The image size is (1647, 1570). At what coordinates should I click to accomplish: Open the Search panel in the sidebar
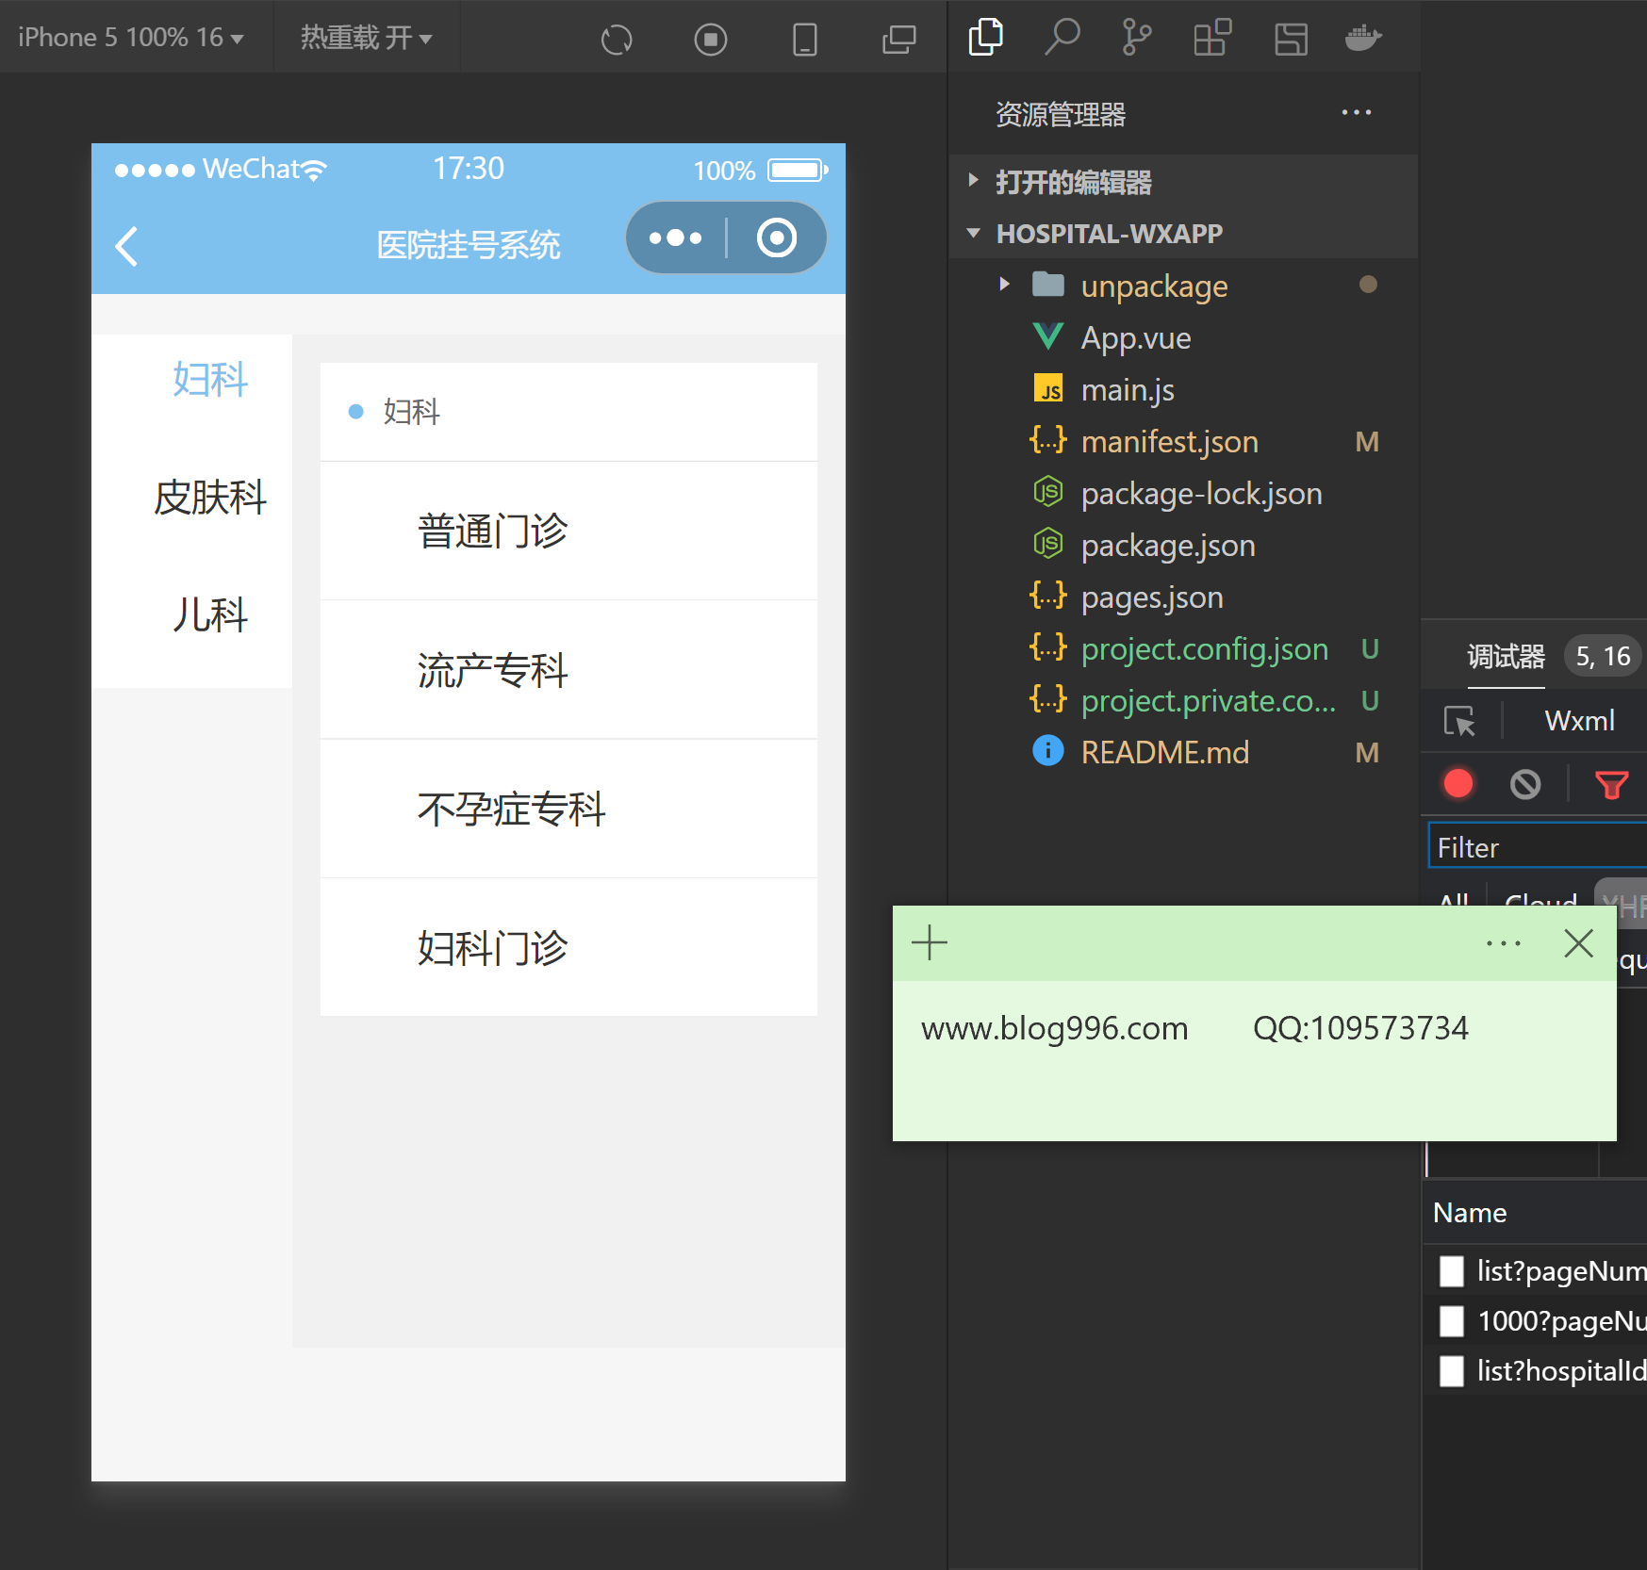[1062, 38]
